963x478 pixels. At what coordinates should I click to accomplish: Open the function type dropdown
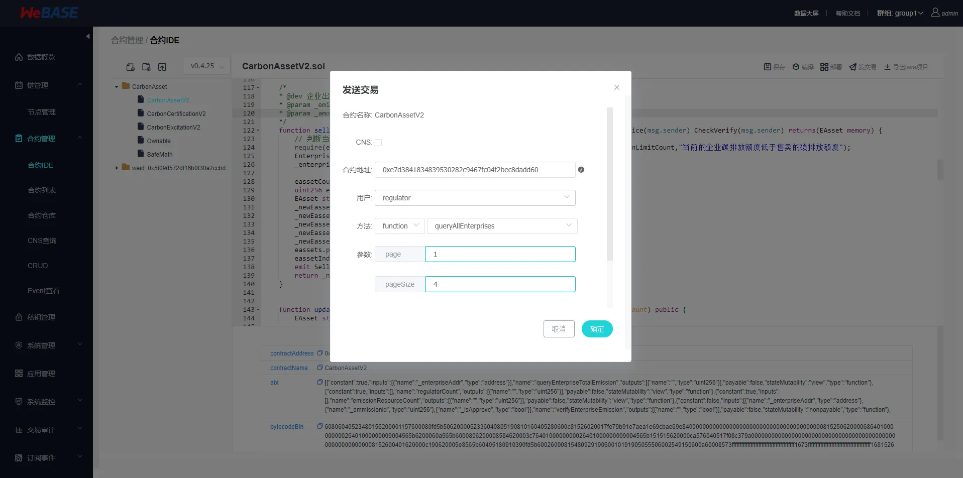click(x=400, y=226)
